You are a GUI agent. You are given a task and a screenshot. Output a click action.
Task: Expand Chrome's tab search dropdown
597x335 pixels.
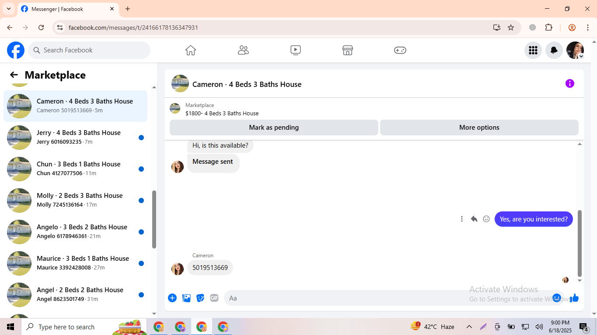click(x=9, y=9)
